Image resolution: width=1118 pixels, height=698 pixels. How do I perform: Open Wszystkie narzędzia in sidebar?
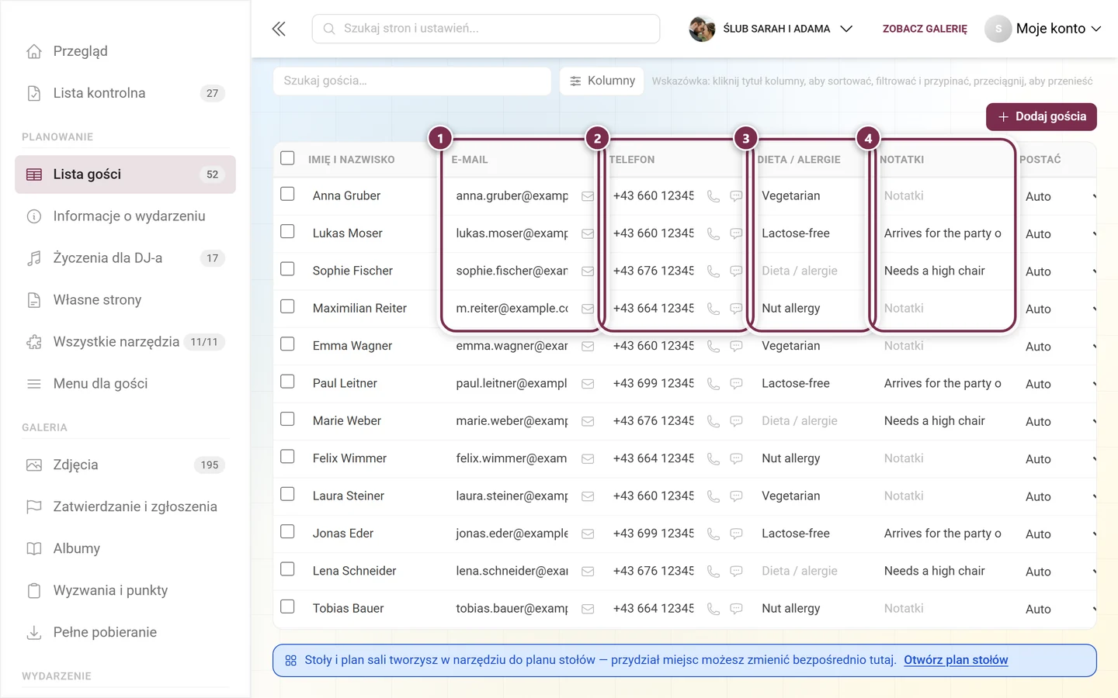(125, 342)
